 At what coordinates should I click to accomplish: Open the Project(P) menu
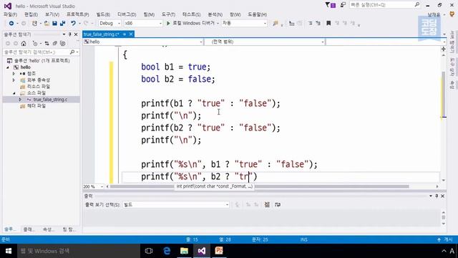pyautogui.click(x=77, y=14)
